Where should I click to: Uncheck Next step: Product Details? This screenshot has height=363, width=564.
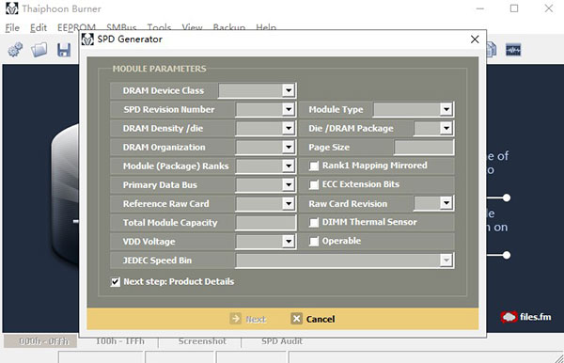pyautogui.click(x=116, y=282)
